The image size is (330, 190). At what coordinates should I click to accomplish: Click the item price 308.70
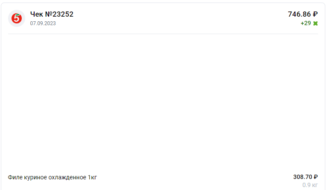click(x=302, y=177)
